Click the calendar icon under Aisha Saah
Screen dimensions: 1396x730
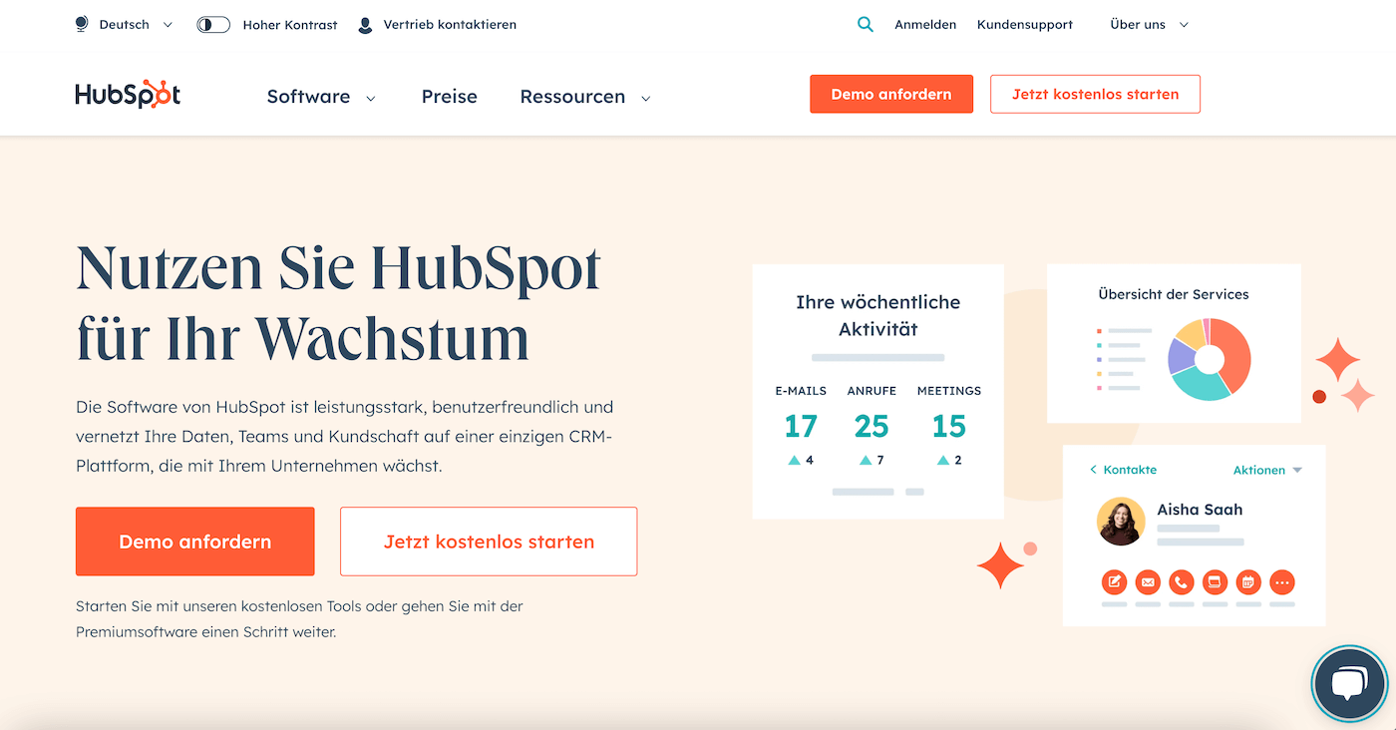click(x=1248, y=581)
